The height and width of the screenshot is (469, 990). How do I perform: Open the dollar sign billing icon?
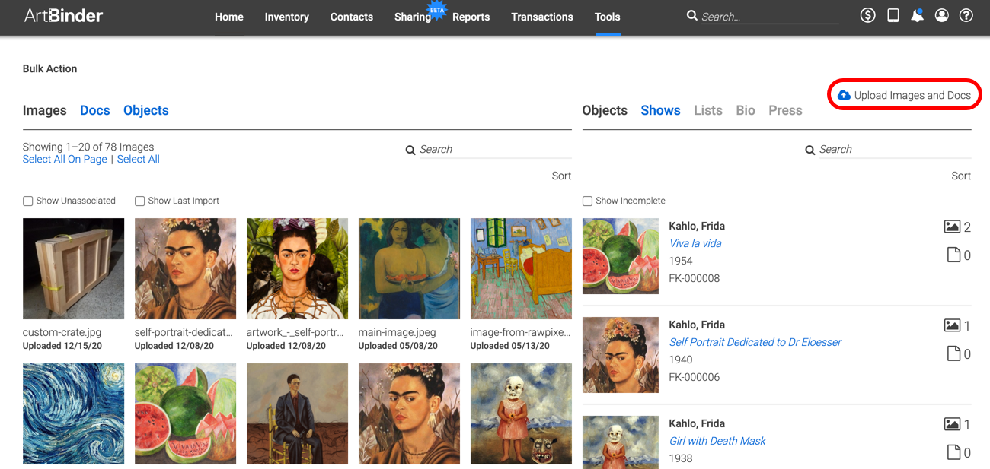coord(868,15)
